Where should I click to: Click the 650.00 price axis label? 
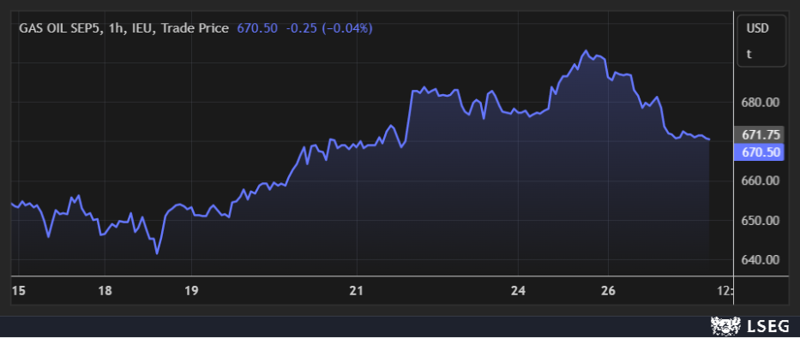760,221
